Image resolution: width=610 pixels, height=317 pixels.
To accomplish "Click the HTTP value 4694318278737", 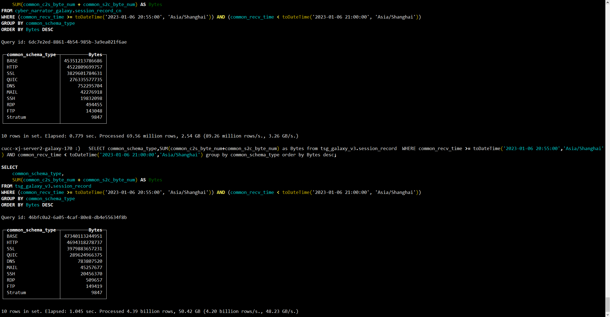I will click(x=84, y=242).
